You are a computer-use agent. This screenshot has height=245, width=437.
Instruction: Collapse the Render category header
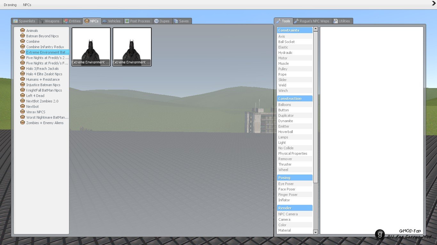(x=295, y=208)
